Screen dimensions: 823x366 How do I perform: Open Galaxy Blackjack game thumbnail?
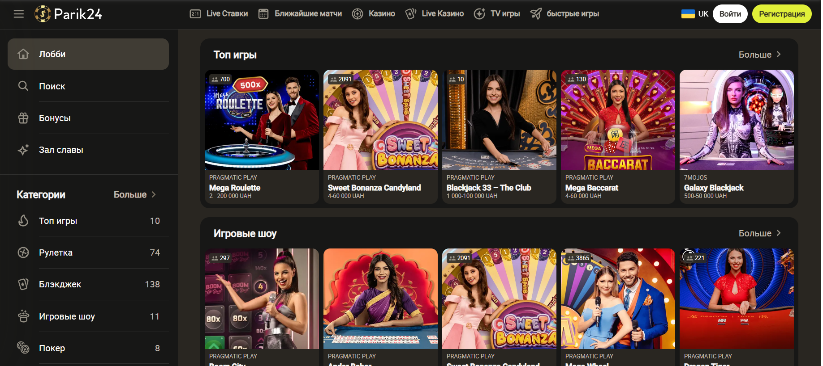coord(737,120)
